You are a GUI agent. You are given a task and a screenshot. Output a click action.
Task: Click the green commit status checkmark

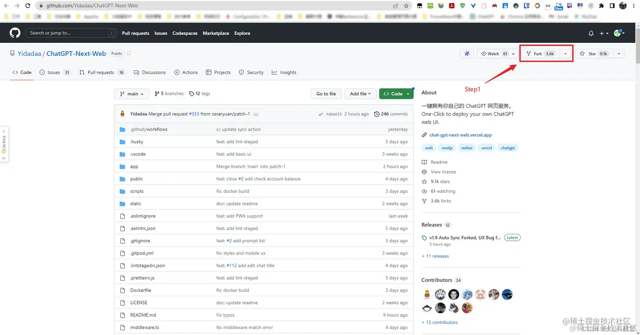point(321,114)
